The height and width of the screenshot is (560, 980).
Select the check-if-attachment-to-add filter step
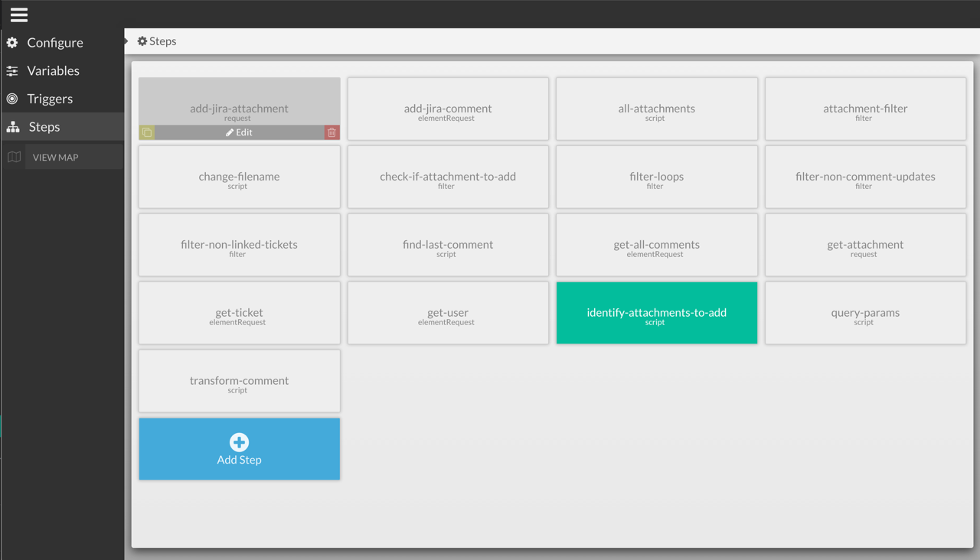(448, 177)
